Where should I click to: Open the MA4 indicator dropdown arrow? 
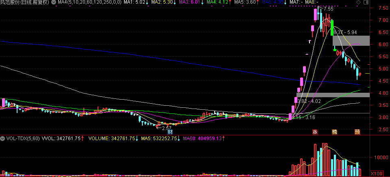tap(54, 2)
